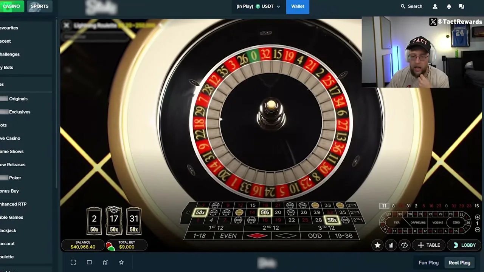
Task: Add another table with +TABLE
Action: [x=429, y=245]
